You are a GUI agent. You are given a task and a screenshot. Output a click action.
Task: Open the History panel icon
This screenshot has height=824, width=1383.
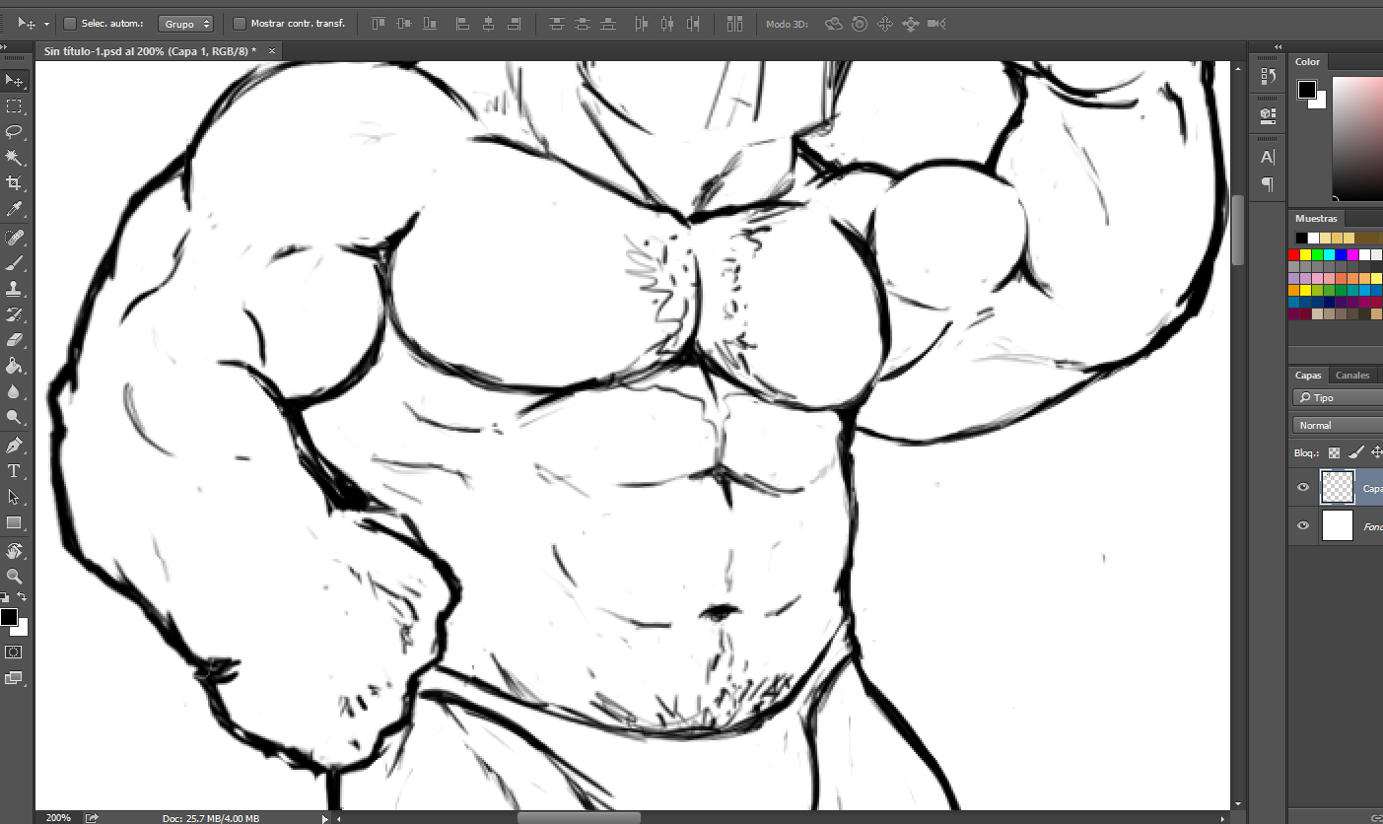tap(1268, 76)
